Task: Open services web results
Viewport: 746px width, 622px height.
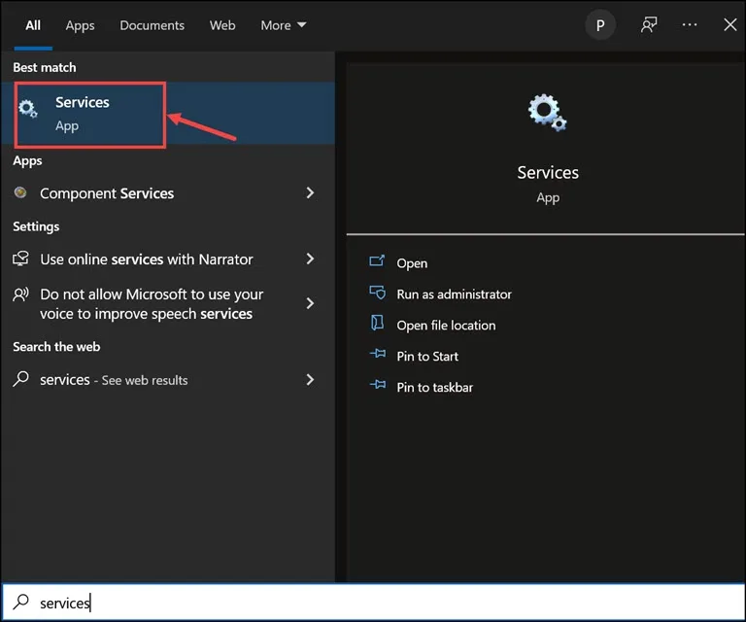Action: (x=167, y=380)
